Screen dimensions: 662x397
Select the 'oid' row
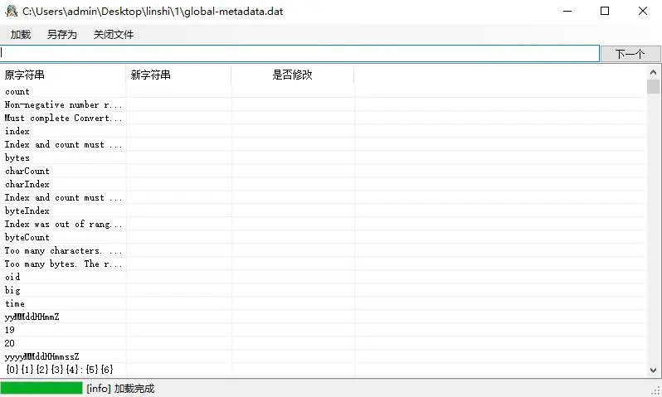pyautogui.click(x=323, y=277)
